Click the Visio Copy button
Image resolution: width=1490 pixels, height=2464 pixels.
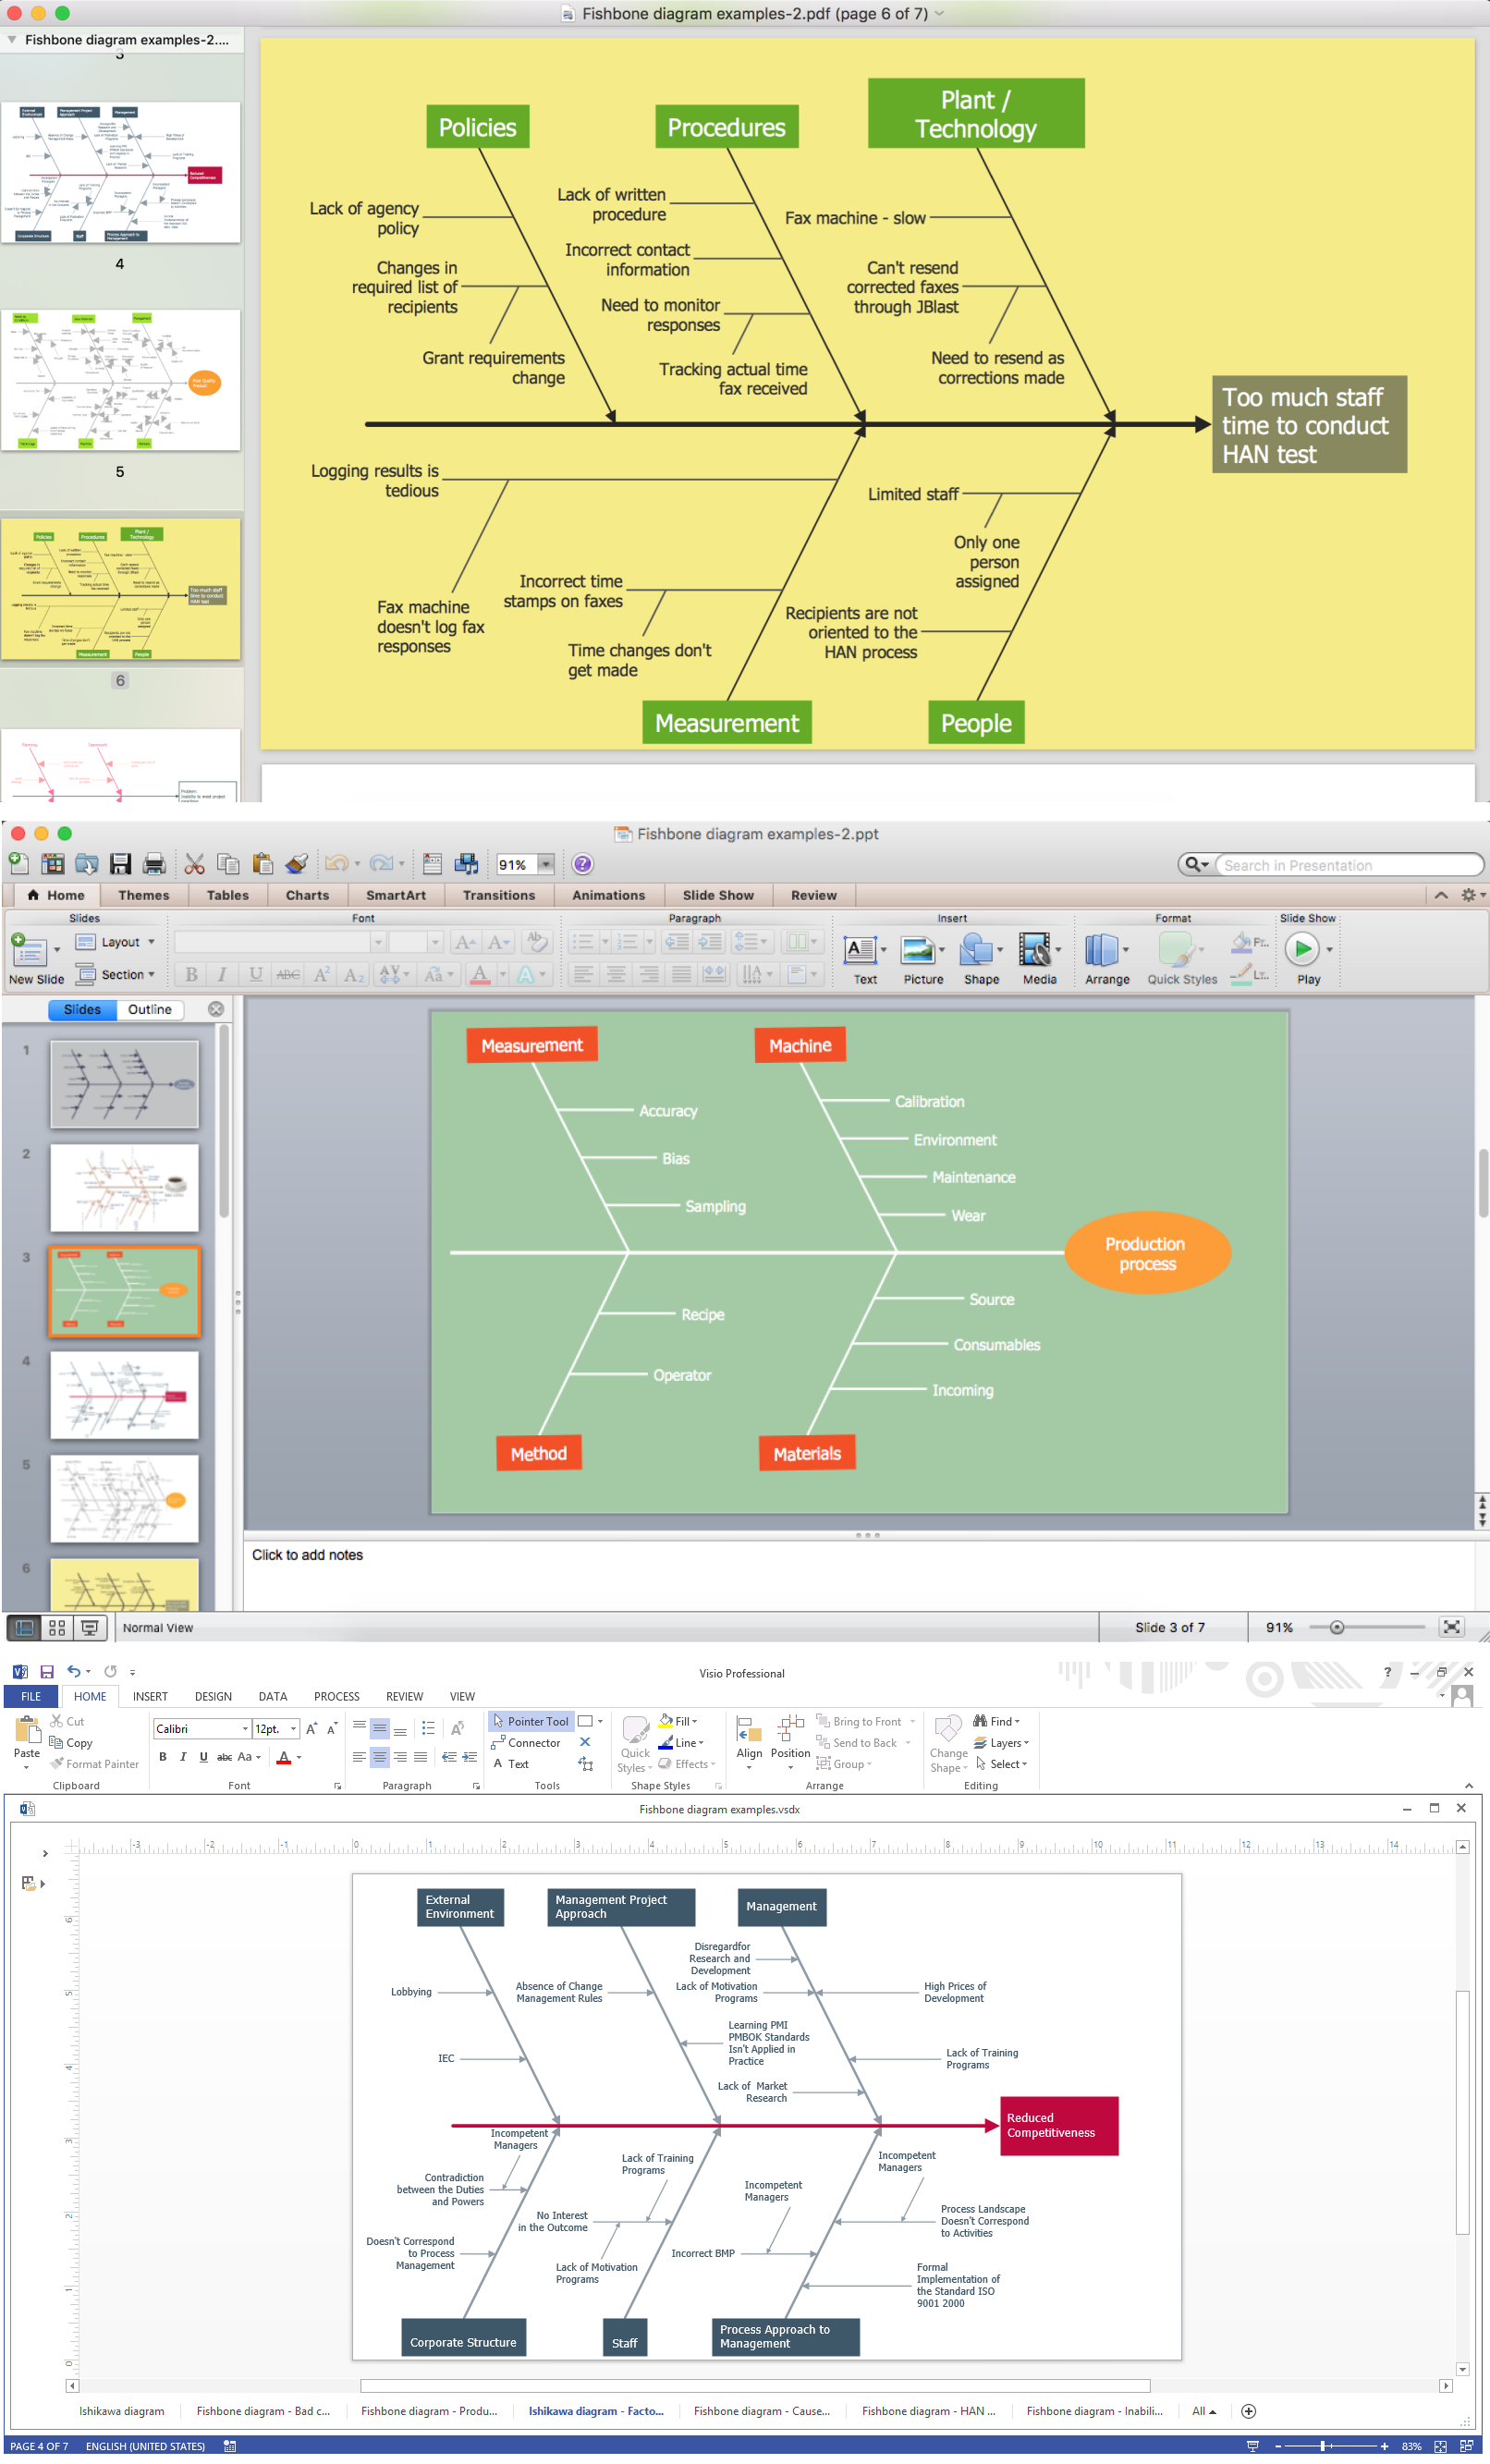(71, 1743)
